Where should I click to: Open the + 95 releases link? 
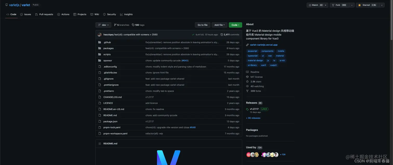pyautogui.click(x=253, y=118)
